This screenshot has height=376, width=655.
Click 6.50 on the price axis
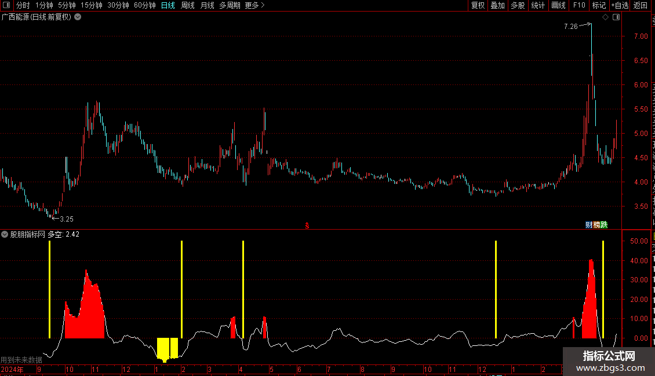[641, 60]
